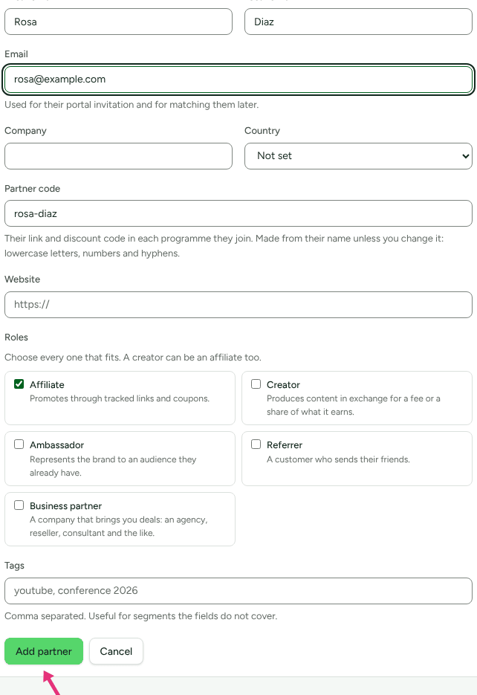Click the 'Promotes through tracked links and coupons.' text
Screen dimensions: 477x695
pos(120,398)
